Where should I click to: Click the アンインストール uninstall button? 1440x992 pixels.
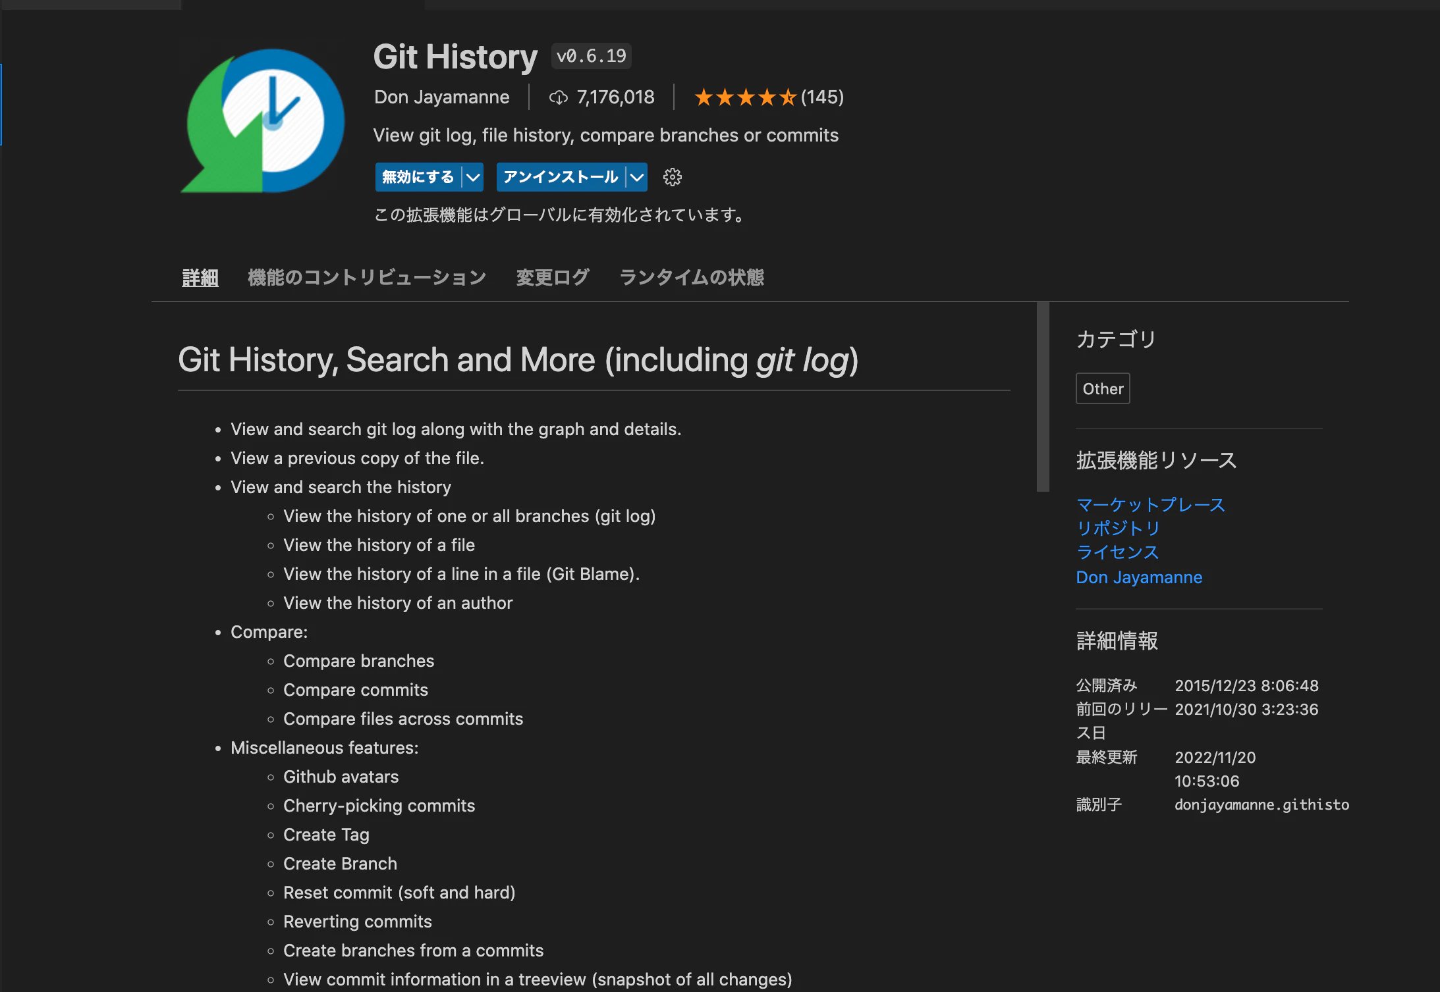point(561,177)
